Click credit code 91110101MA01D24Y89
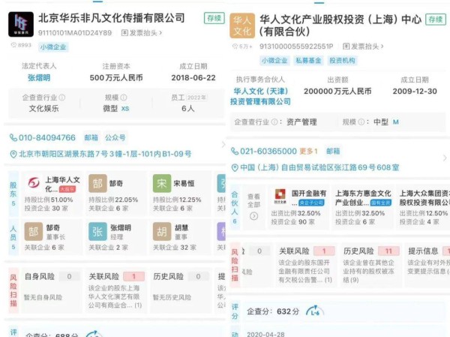The width and height of the screenshot is (450, 337). pyautogui.click(x=75, y=33)
